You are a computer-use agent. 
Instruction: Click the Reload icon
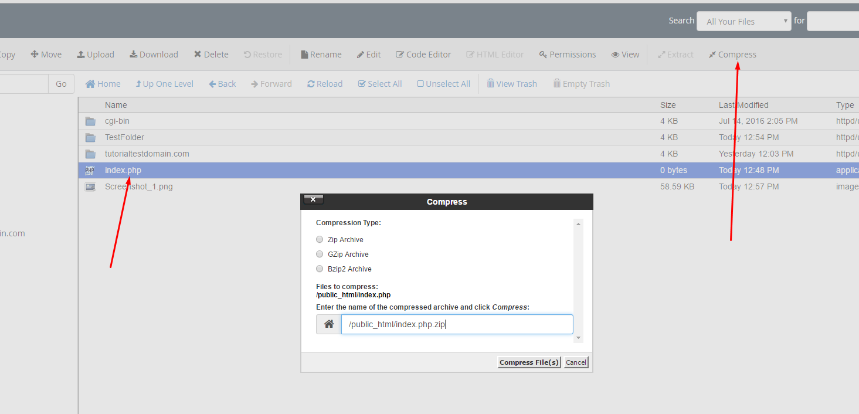click(x=324, y=83)
